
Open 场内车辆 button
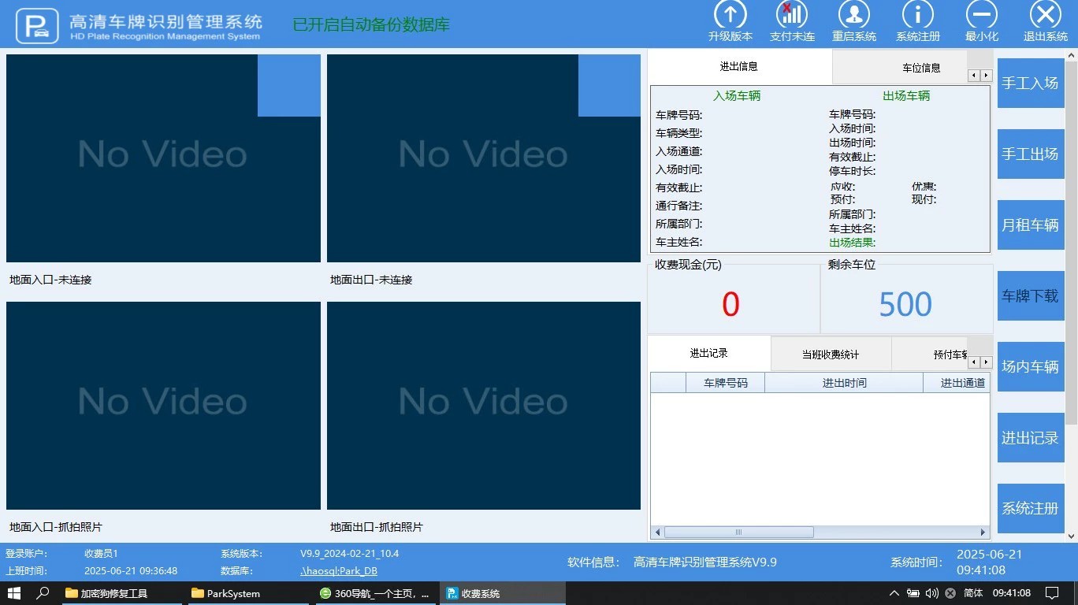point(1030,366)
